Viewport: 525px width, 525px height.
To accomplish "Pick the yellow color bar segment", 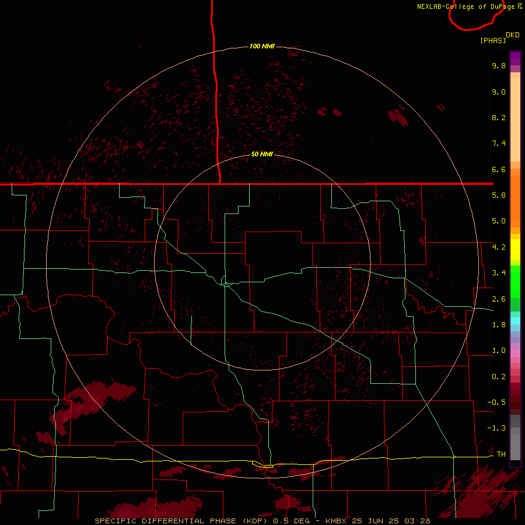I will tap(515, 250).
